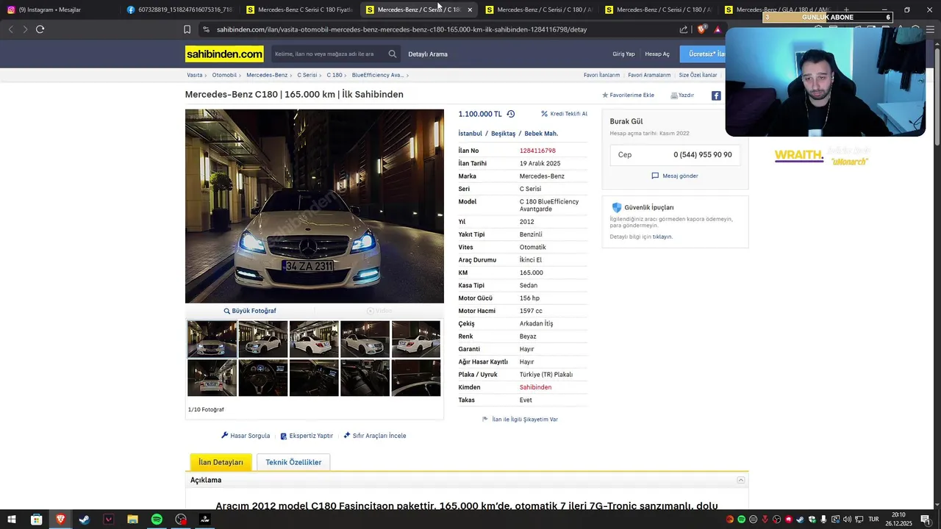Click the Hasar Sorgula wrench icon
941x529 pixels.
coord(225,436)
